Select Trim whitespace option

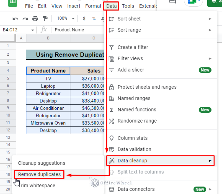pos(36,186)
